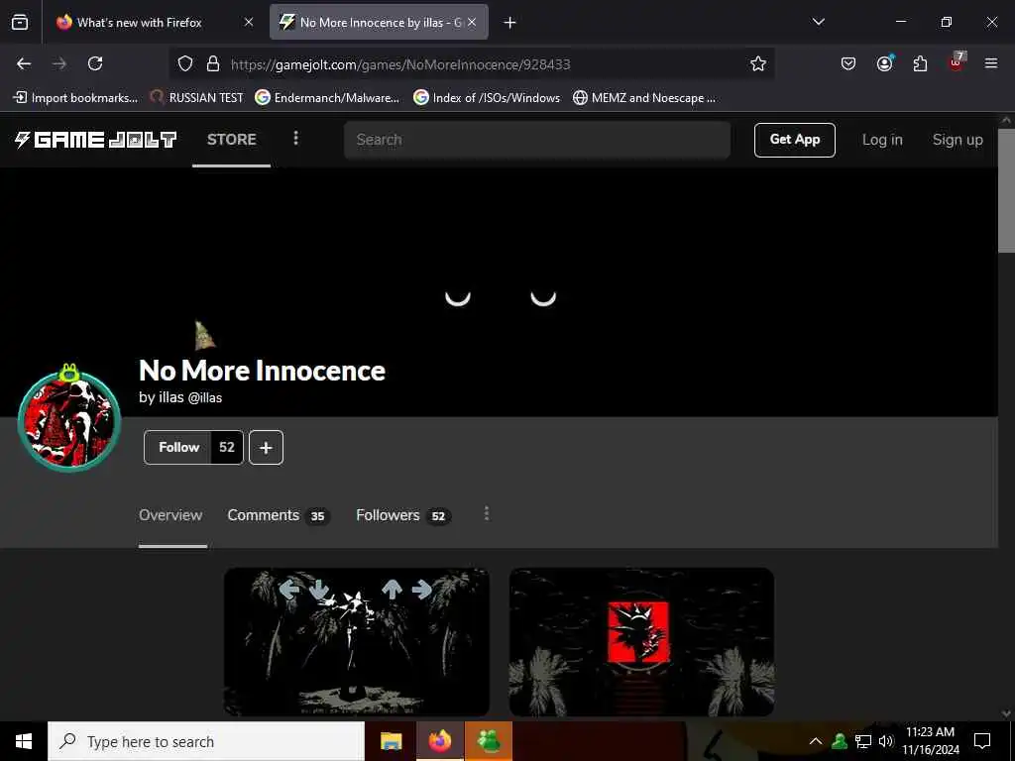
Task: Open volume speaker tray icon
Action: [x=885, y=741]
